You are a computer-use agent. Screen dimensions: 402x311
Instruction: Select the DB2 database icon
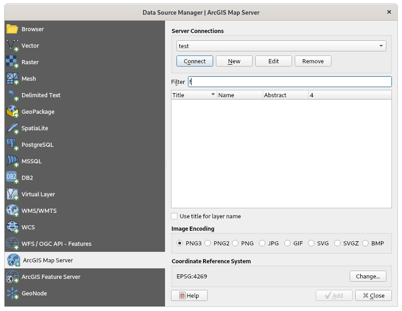tap(12, 178)
